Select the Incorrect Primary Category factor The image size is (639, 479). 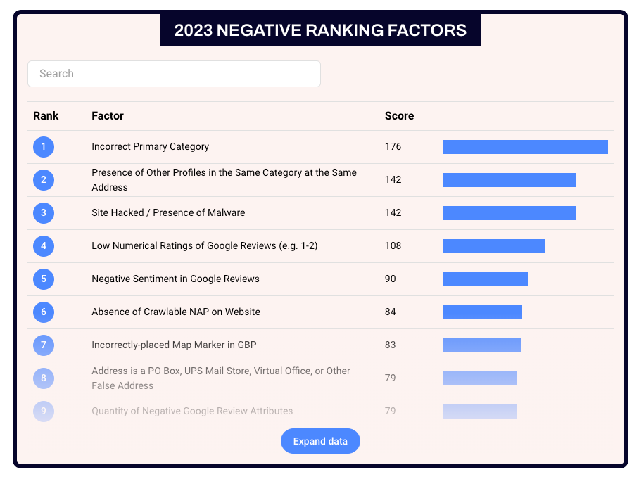(x=150, y=147)
